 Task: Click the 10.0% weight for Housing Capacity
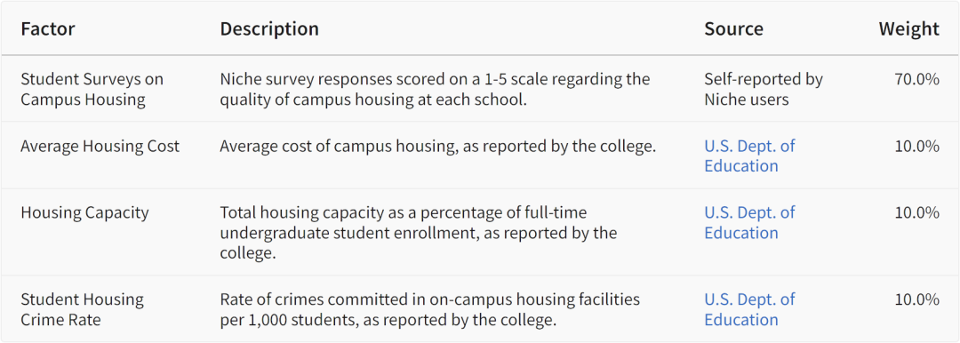coord(916,212)
